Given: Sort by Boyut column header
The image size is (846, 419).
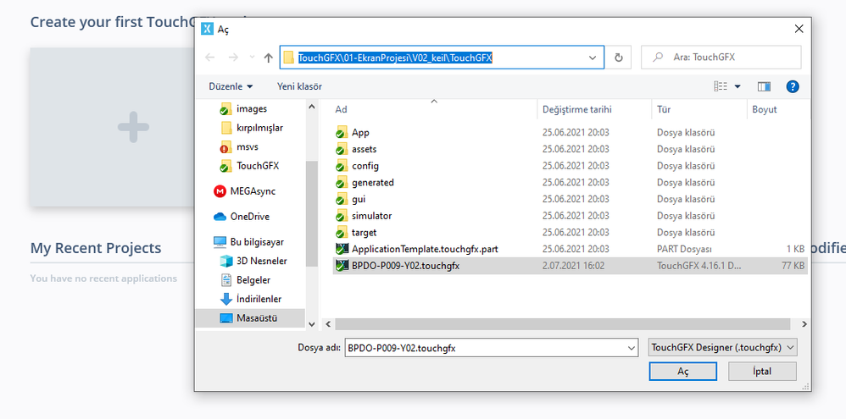Looking at the screenshot, I should pos(765,109).
